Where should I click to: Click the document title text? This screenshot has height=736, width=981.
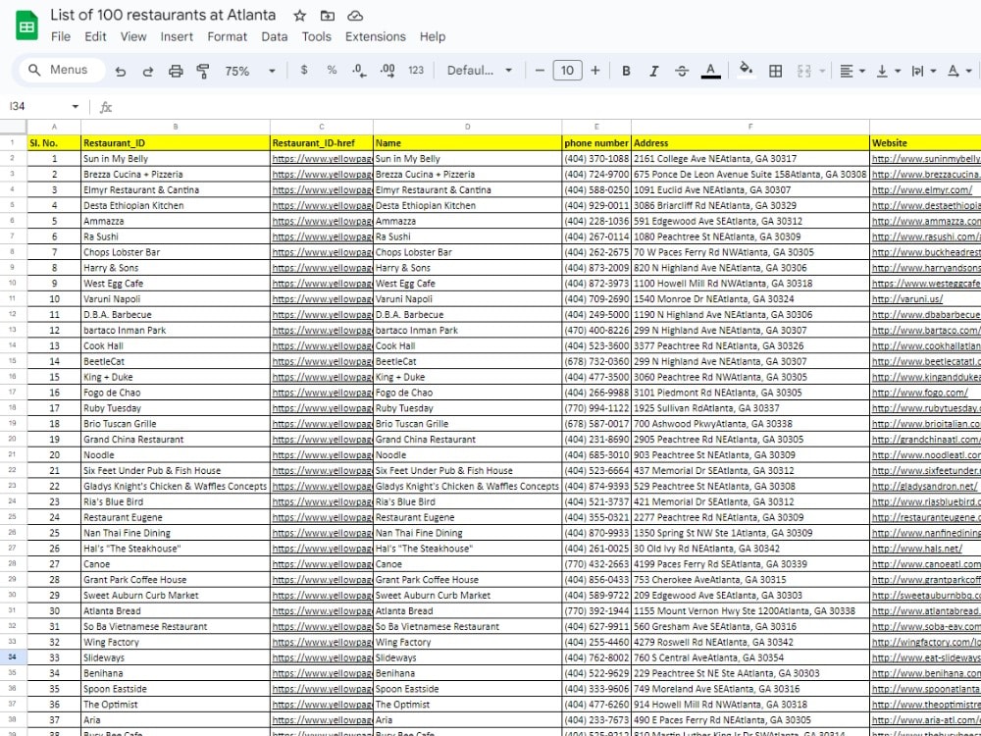[163, 15]
